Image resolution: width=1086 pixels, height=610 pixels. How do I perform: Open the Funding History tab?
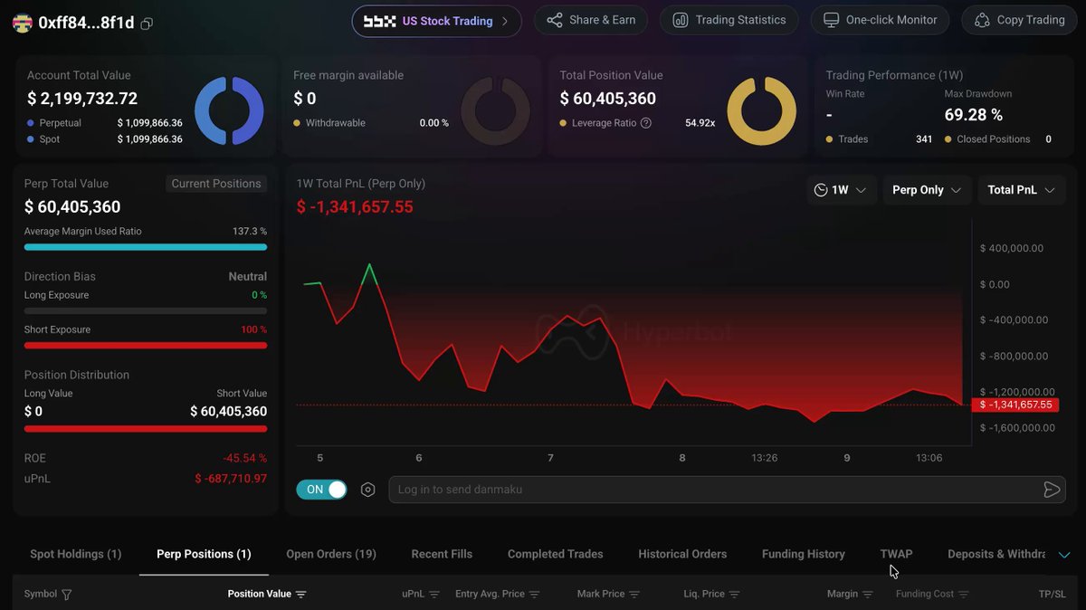804,554
